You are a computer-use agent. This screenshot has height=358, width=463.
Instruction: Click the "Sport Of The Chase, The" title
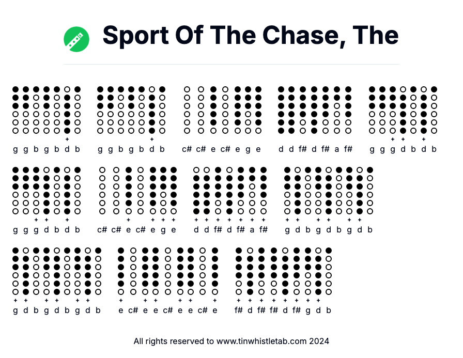pyautogui.click(x=251, y=35)
